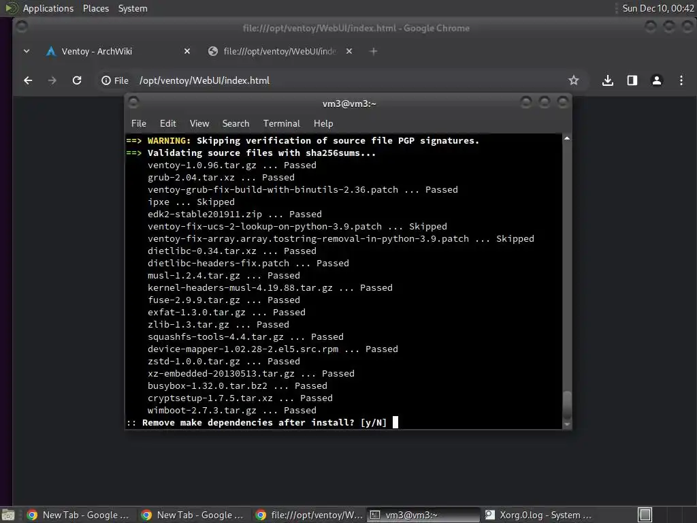Click 'zlib-1.3.tar.gz ... Passed' line

[218, 325]
